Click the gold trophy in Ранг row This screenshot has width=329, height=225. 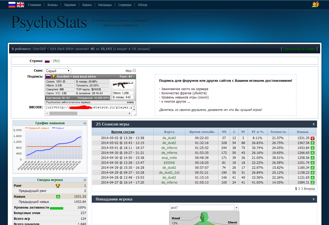[58, 186]
